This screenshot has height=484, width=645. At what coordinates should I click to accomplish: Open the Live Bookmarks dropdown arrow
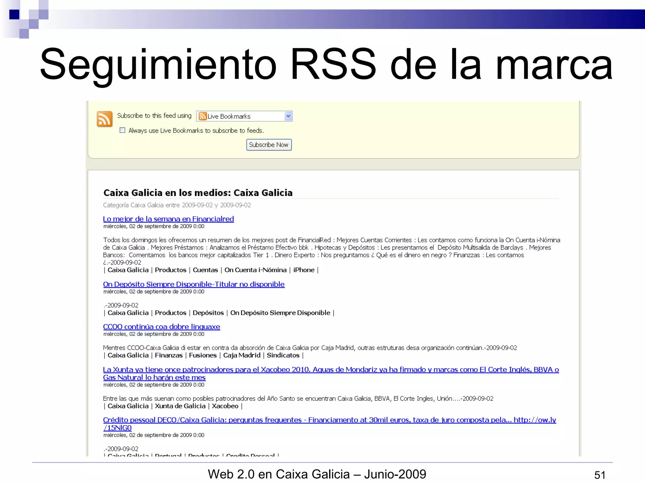click(x=288, y=116)
